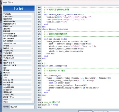Click the script list scrollbar thumb
Screen dimensions: 119x112
coord(33,93)
